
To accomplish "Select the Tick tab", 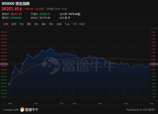I will pos(67,24).
